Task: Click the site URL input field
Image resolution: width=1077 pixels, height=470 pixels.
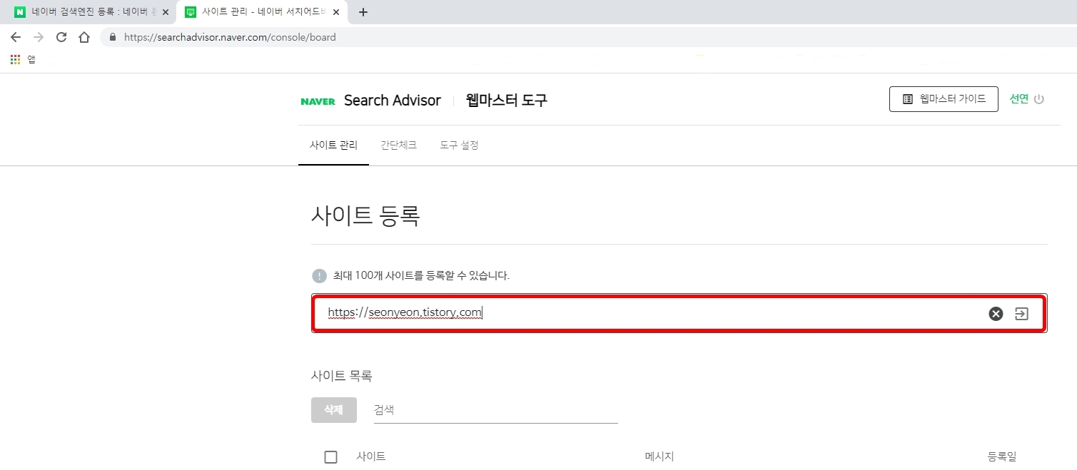Action: pyautogui.click(x=679, y=312)
